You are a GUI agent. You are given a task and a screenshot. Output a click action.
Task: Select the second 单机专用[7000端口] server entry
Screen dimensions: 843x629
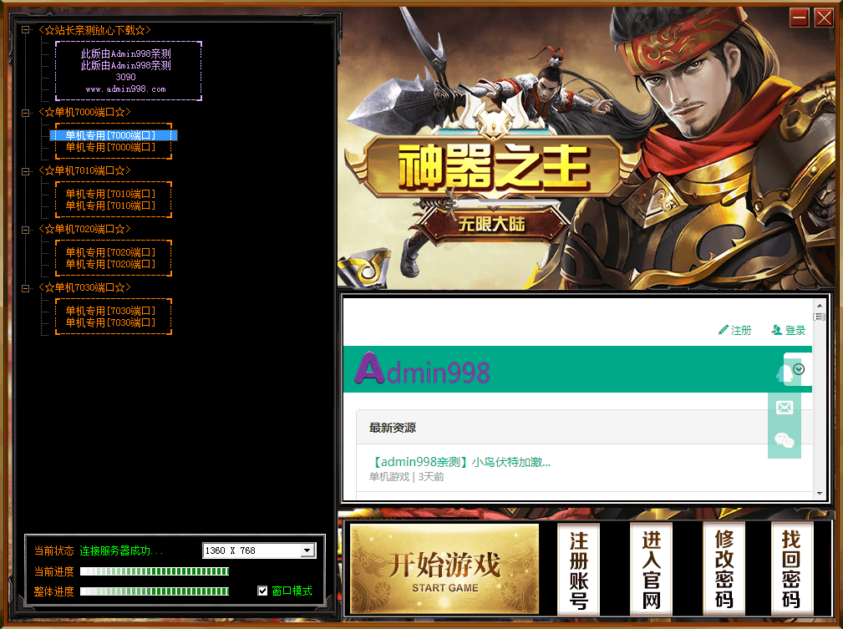[x=110, y=147]
